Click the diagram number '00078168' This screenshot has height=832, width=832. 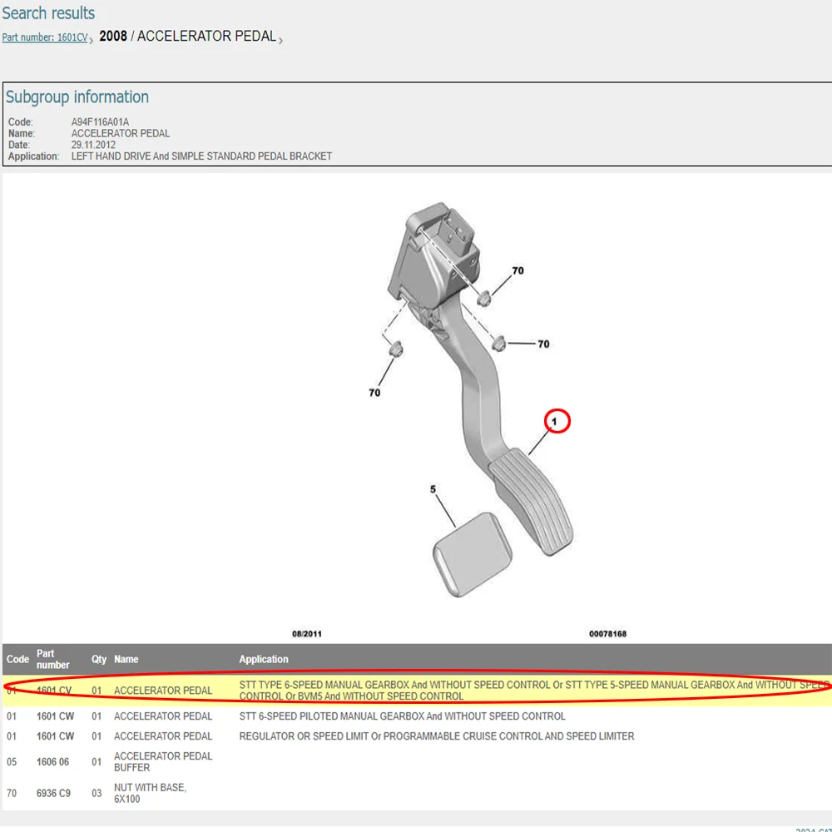point(607,633)
